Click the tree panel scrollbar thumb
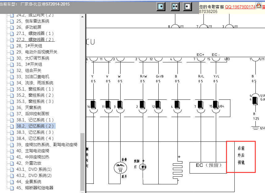This screenshot has height=193, width=265. coord(82,162)
